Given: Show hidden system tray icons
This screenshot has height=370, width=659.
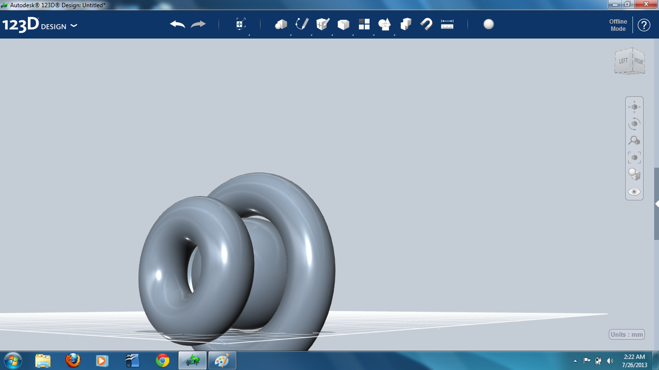Looking at the screenshot, I should [x=575, y=360].
